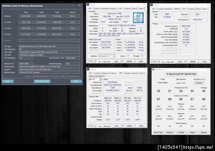This screenshot has height=151, width=215.
Task: Open Memory tab in the CPU-Z SPD tab window
Action: pos(114,73)
